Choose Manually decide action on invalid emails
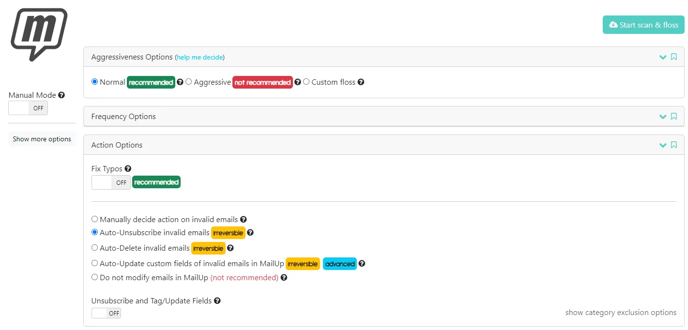 94,219
